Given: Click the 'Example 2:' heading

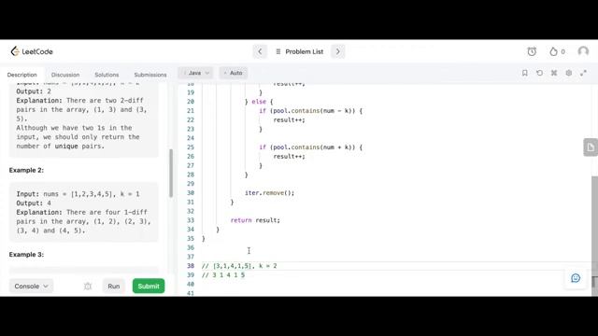Looking at the screenshot, I should pyautogui.click(x=26, y=170).
